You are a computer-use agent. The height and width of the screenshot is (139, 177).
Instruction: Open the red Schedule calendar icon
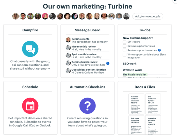click(30, 106)
